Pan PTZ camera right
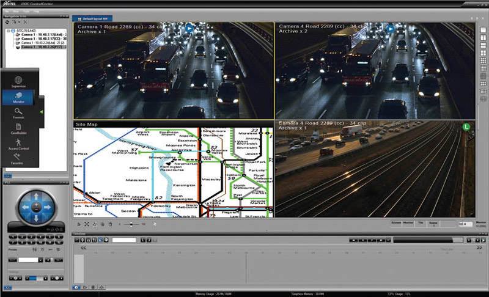 pos(48,207)
